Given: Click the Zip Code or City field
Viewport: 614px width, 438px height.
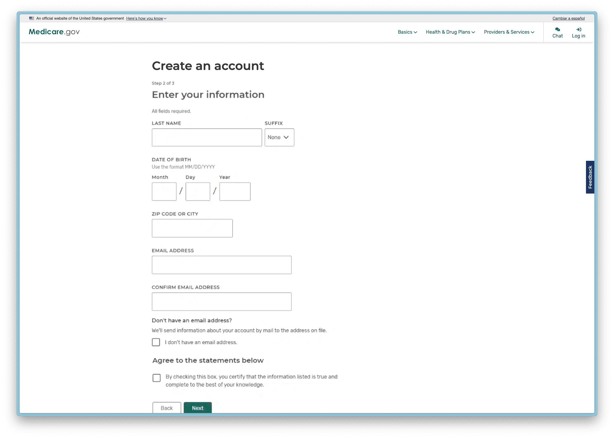Looking at the screenshot, I should pos(192,228).
